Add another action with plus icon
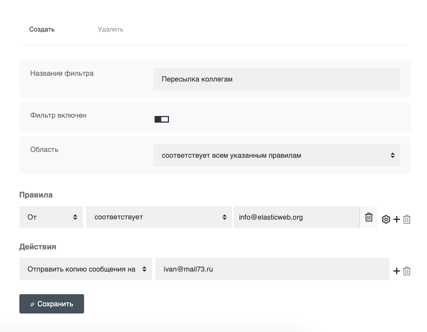The height and width of the screenshot is (332, 427). (x=397, y=271)
